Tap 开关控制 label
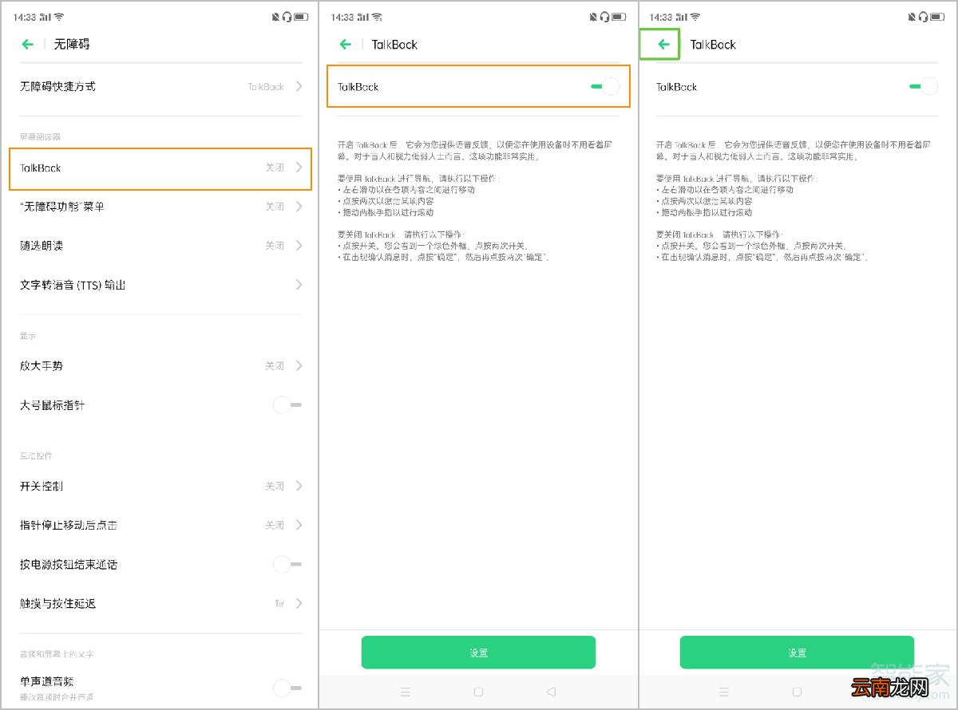 [42, 486]
